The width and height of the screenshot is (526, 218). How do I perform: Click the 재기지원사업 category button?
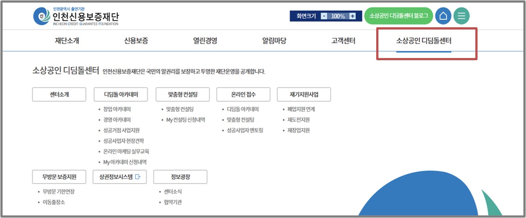click(304, 94)
